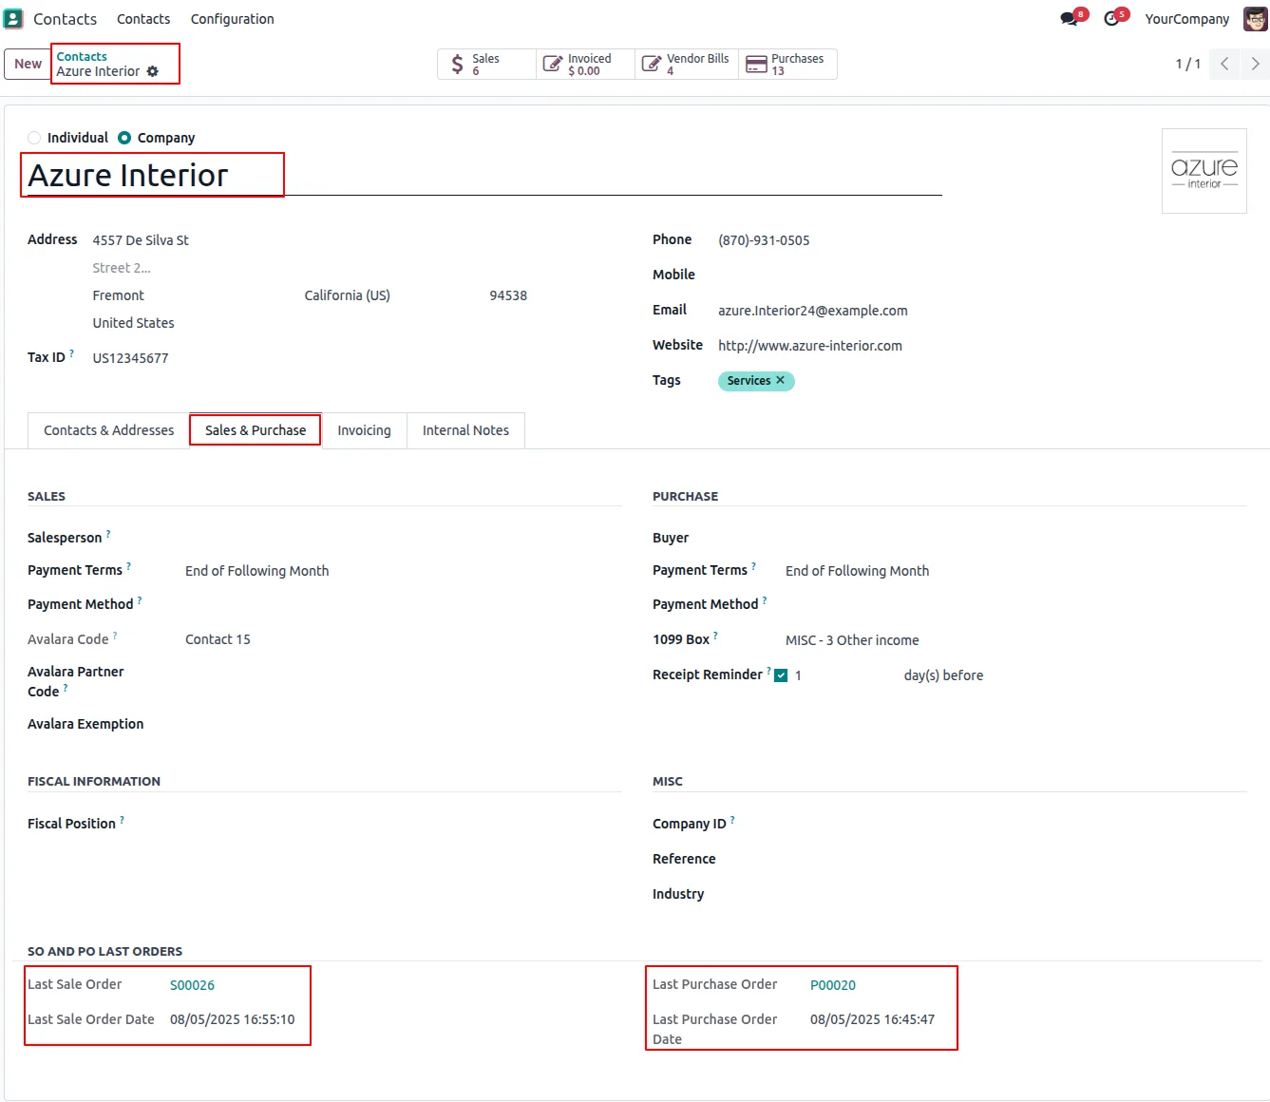
Task: Switch to Contacts & Addresses tab
Action: (x=109, y=430)
